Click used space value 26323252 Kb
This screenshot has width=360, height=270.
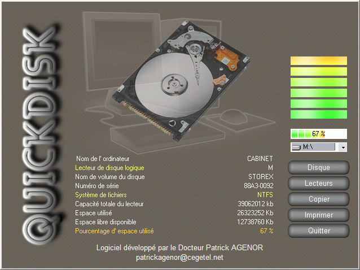click(x=255, y=213)
